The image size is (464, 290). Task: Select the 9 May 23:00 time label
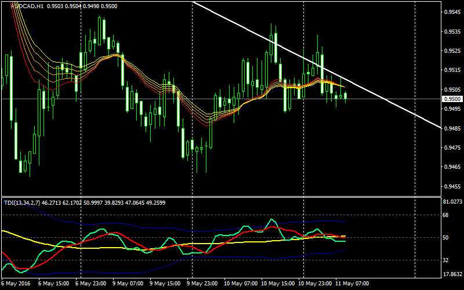(202, 284)
